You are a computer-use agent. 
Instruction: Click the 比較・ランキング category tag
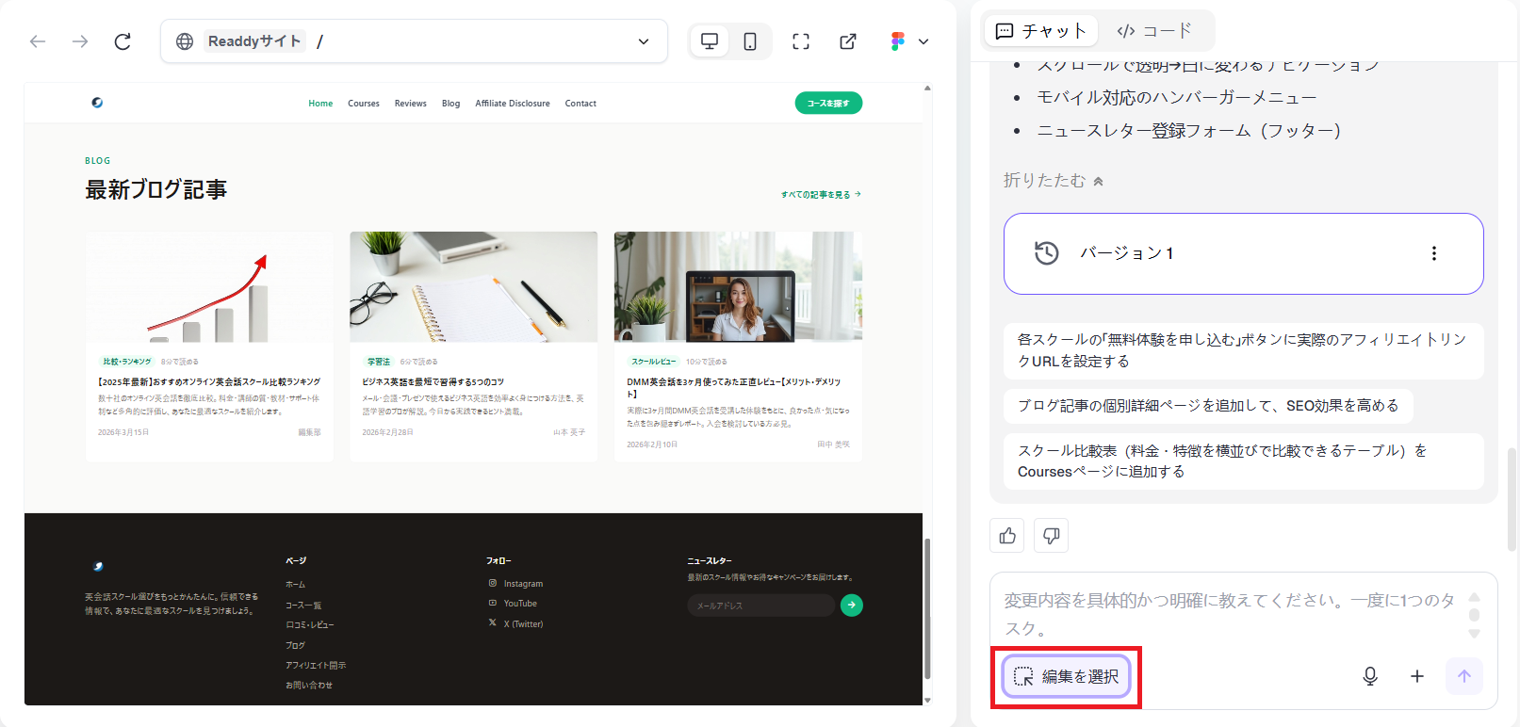pos(127,362)
